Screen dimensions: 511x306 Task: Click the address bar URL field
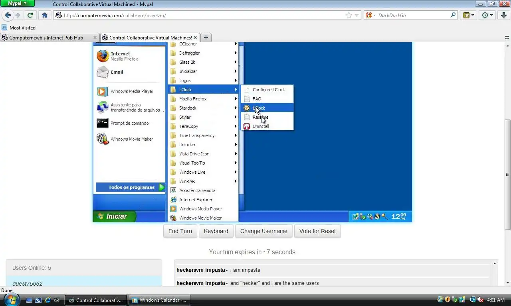click(204, 15)
